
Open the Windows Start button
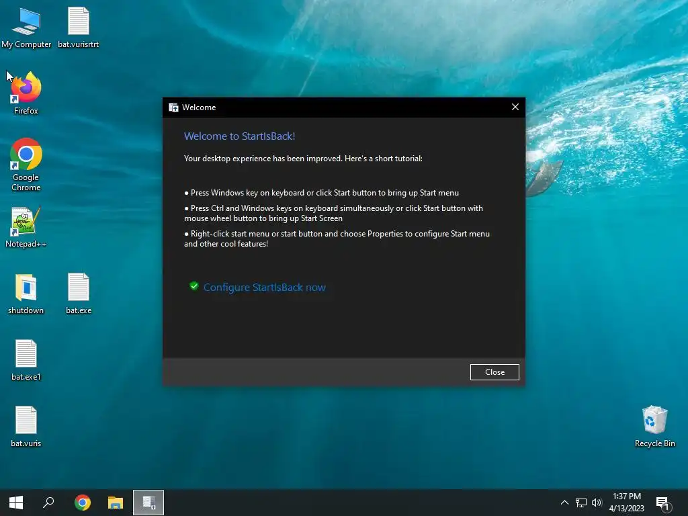click(x=16, y=503)
